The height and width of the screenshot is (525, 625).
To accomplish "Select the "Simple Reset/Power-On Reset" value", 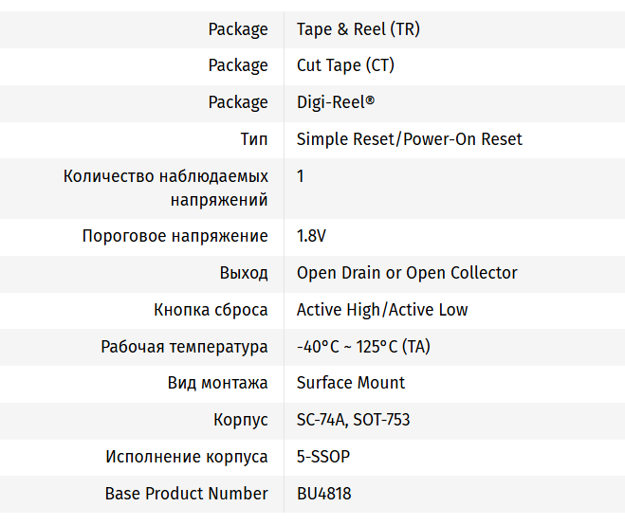I will click(x=409, y=139).
